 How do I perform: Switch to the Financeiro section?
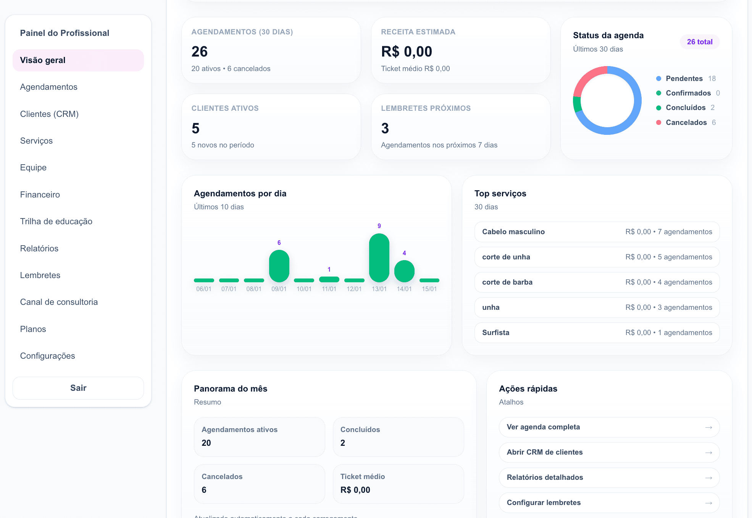point(40,194)
